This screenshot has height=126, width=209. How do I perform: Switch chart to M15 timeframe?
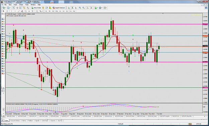pos(53,11)
